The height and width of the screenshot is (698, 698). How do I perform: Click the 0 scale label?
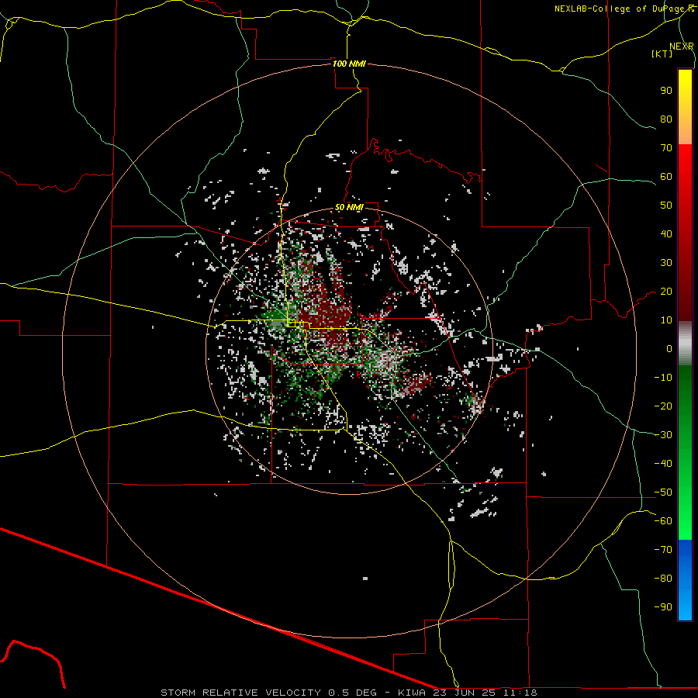[669, 349]
